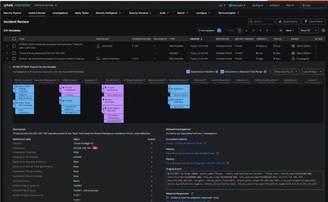
Task: Open the Security Intelligence menu
Action: pyautogui.click(x=108, y=13)
